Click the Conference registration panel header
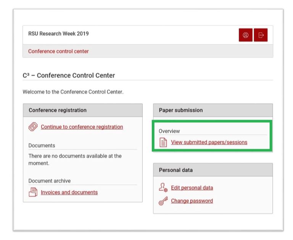This screenshot has height=240, width=293. coord(58,110)
